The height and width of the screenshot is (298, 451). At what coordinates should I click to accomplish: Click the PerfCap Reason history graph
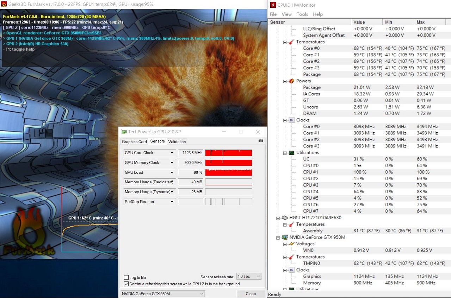click(x=229, y=202)
